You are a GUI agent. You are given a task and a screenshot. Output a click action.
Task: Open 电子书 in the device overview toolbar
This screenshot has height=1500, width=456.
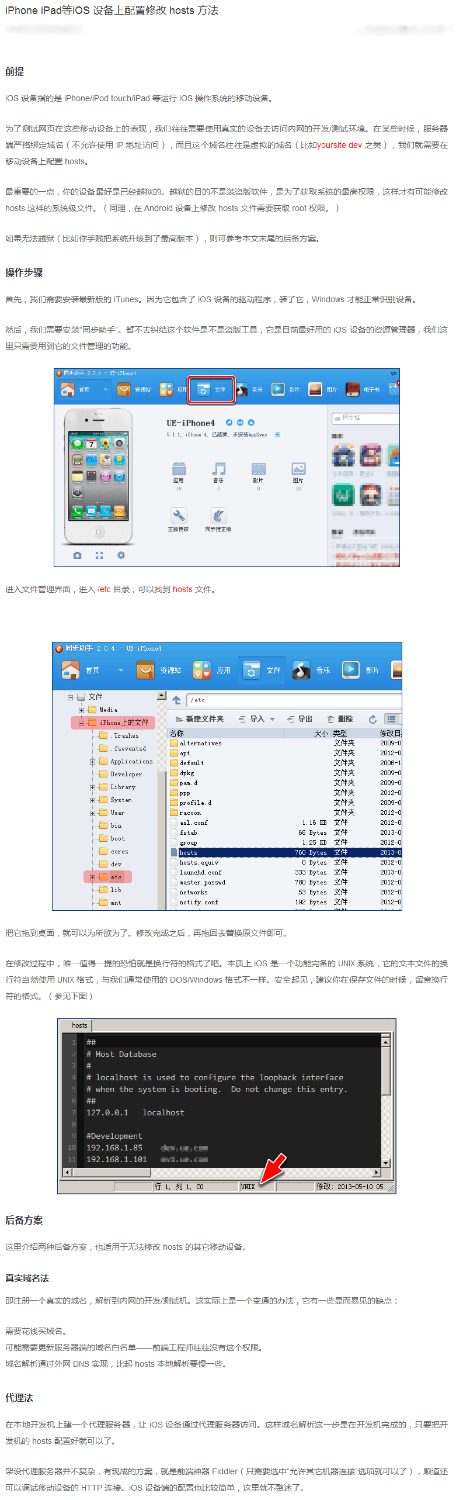click(x=363, y=389)
